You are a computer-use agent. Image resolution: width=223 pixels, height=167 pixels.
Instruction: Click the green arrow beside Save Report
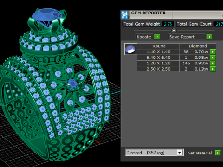click(x=210, y=37)
